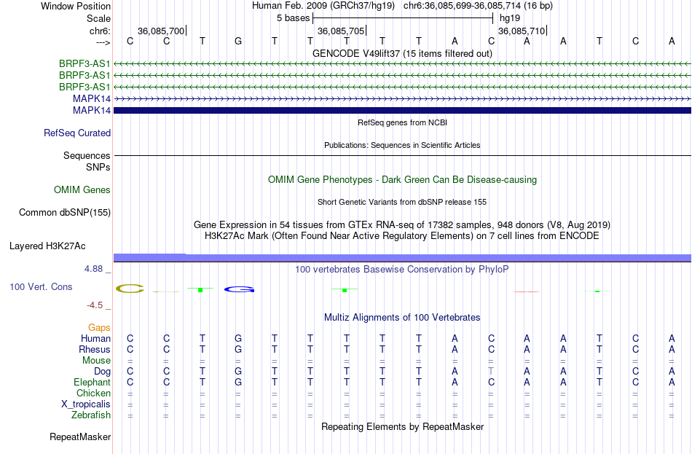Click the -4.5 PhyloP lower scale value
Screen dimensions: 692x454
point(95,305)
